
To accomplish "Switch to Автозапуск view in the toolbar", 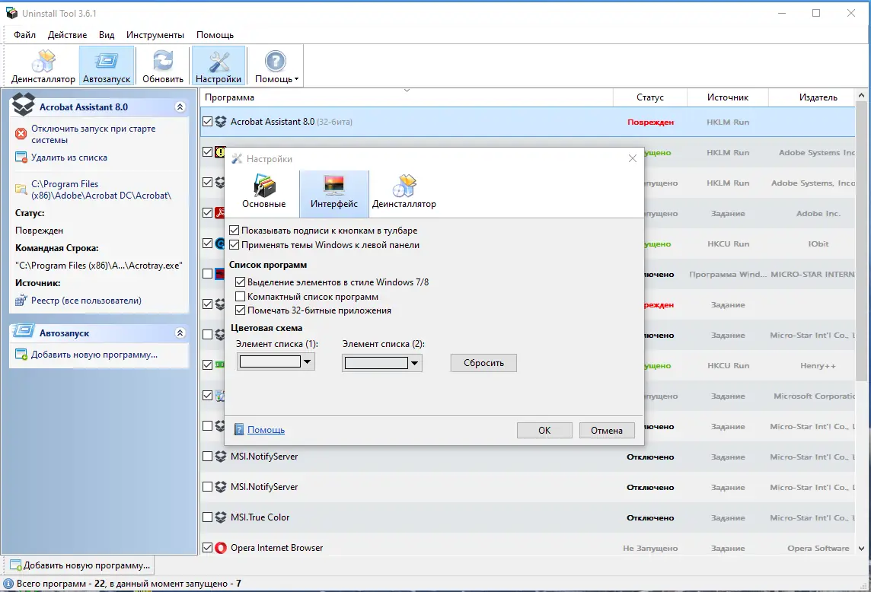I will [x=106, y=65].
